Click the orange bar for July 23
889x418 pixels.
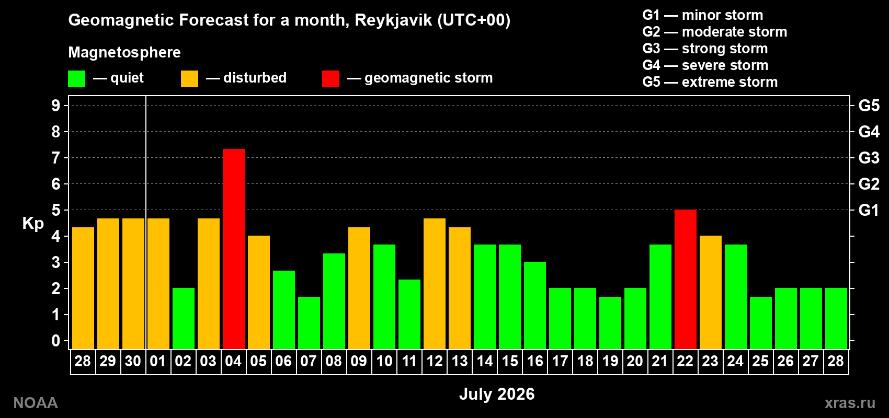point(711,292)
